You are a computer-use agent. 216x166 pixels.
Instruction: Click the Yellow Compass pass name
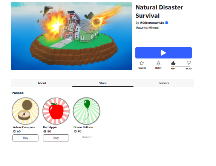point(24,127)
